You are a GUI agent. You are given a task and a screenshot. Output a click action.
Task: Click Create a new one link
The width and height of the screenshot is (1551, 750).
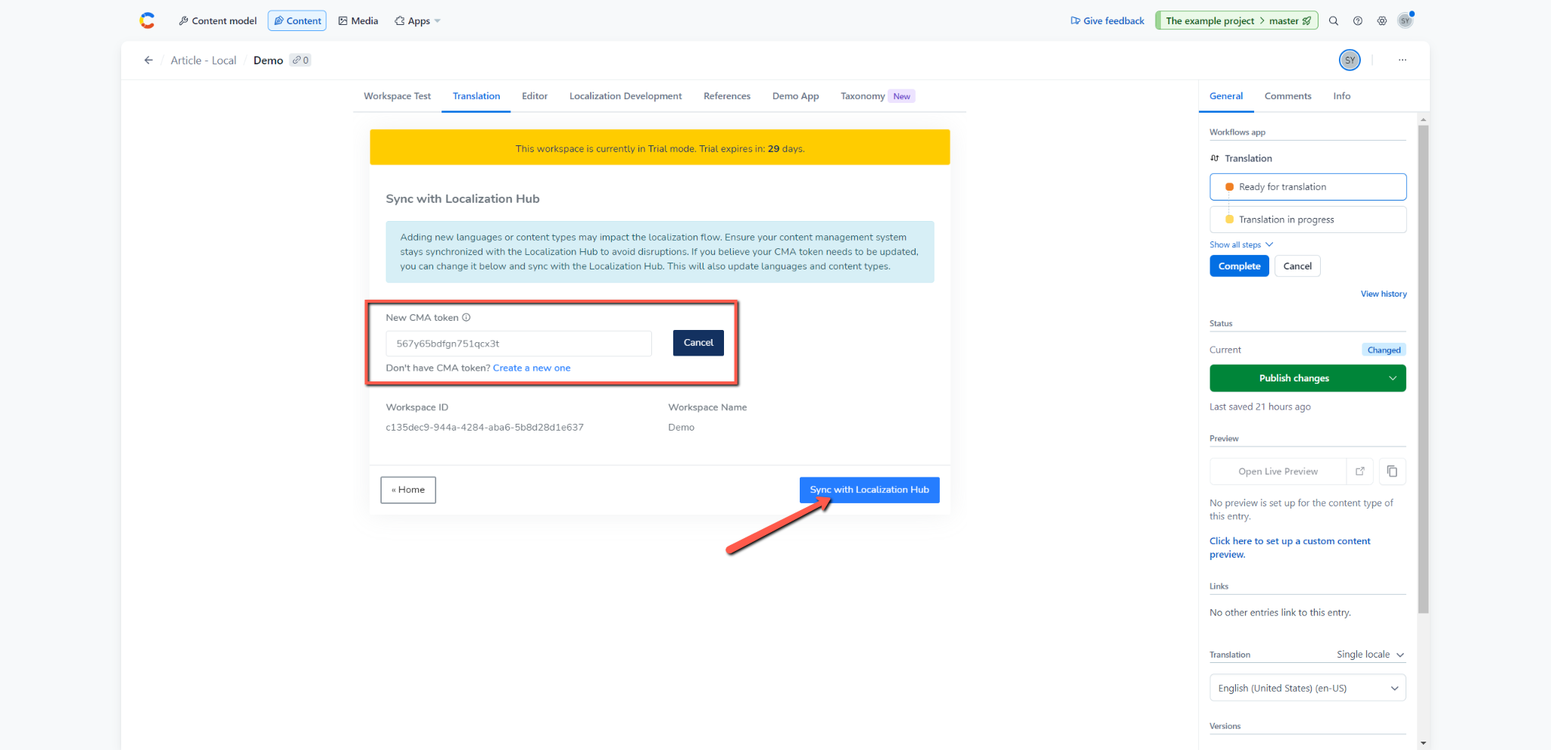pyautogui.click(x=532, y=368)
